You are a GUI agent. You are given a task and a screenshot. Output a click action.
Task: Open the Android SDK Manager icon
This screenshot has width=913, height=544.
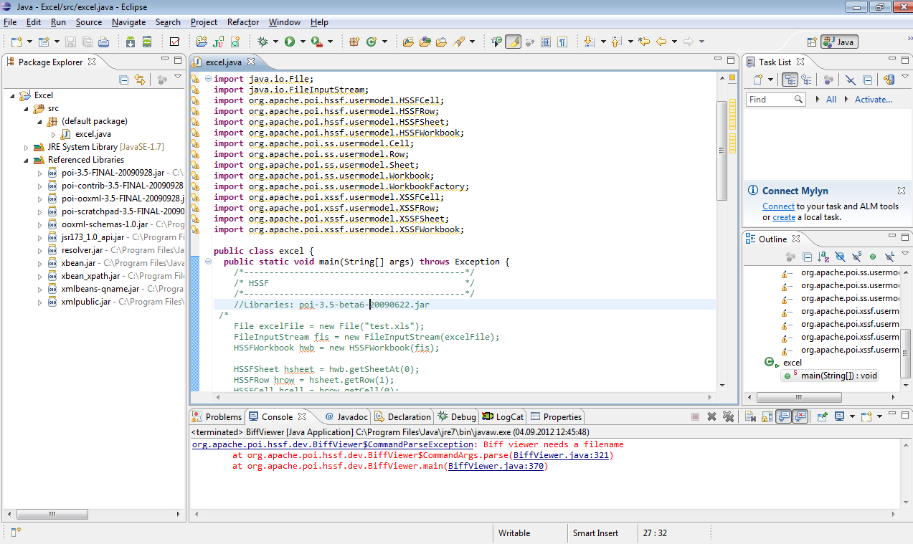pyautogui.click(x=131, y=42)
